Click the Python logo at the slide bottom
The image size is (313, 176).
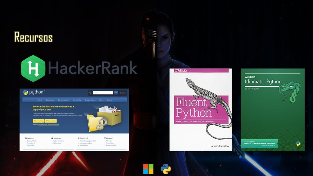166,169
